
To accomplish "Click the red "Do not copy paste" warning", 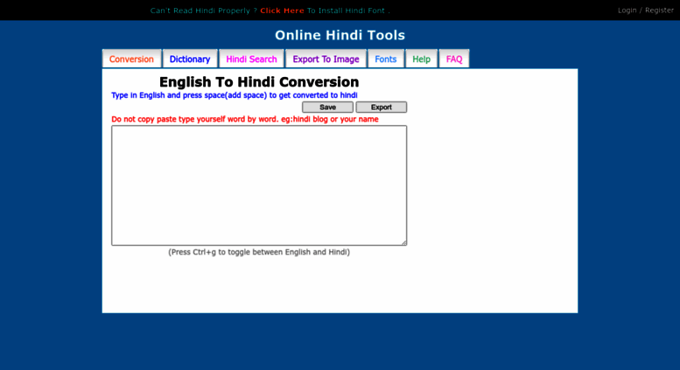I will coord(244,119).
